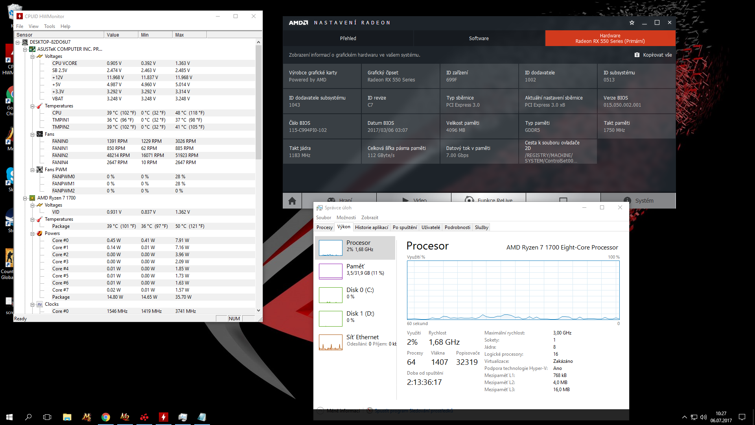Switch to the Uživatelé tab
755x425 pixels.
point(431,227)
